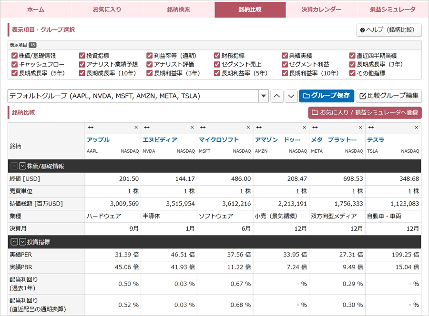Viewport: 429px width, 316px height.
Task: Open メタ プラット… stock link
Action: coord(334,140)
